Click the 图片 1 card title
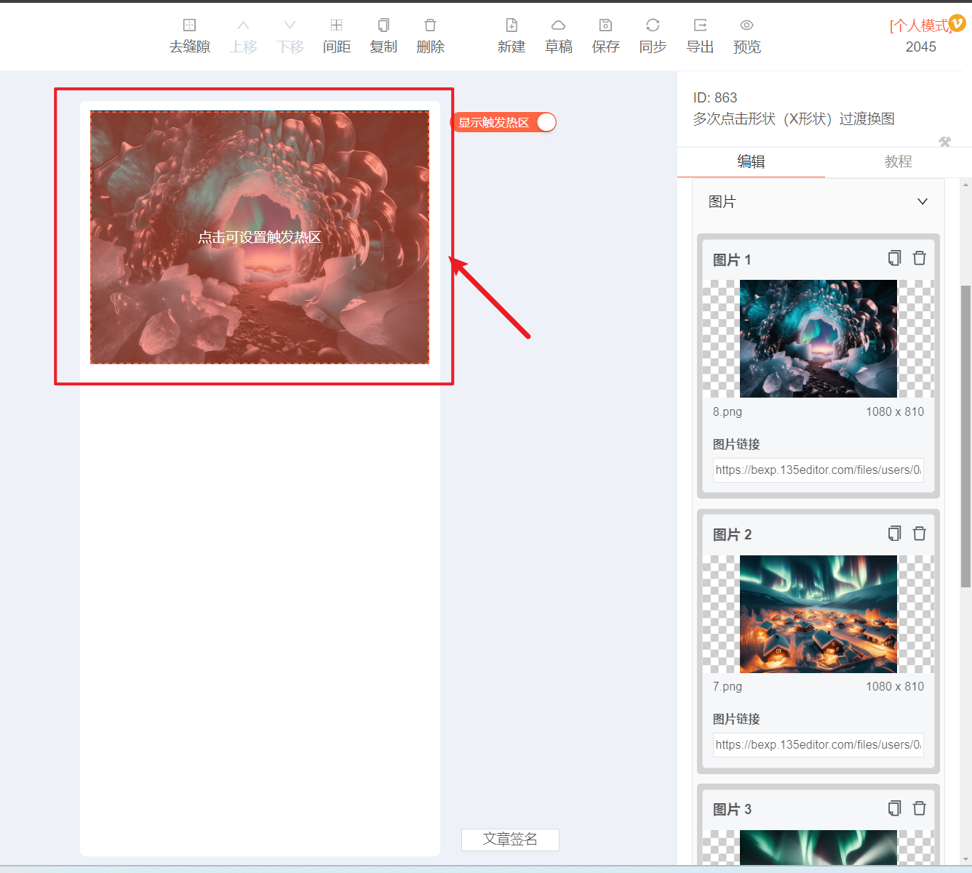Screen dimensions: 972x873 point(732,260)
